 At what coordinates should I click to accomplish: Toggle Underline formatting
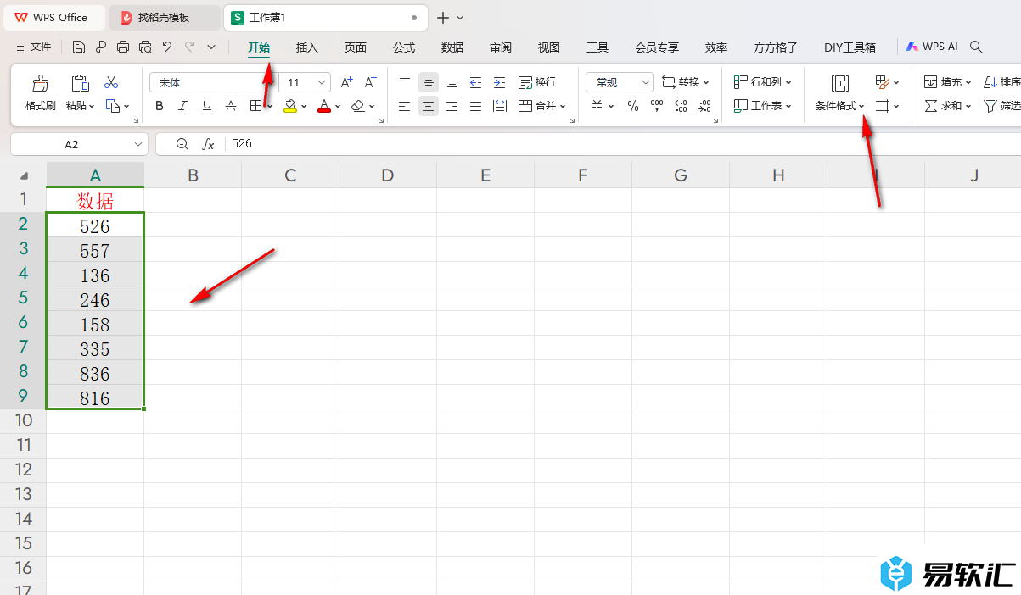[x=207, y=106]
